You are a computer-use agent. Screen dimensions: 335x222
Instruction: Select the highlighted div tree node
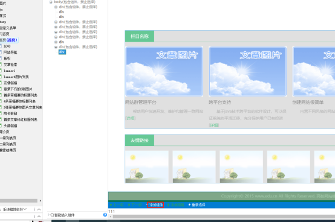coord(62,52)
